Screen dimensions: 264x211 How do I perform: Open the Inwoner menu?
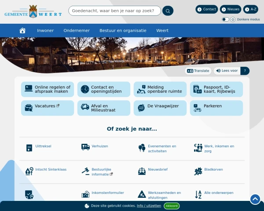pyautogui.click(x=45, y=30)
